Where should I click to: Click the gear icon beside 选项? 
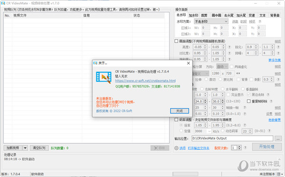click(x=176, y=148)
